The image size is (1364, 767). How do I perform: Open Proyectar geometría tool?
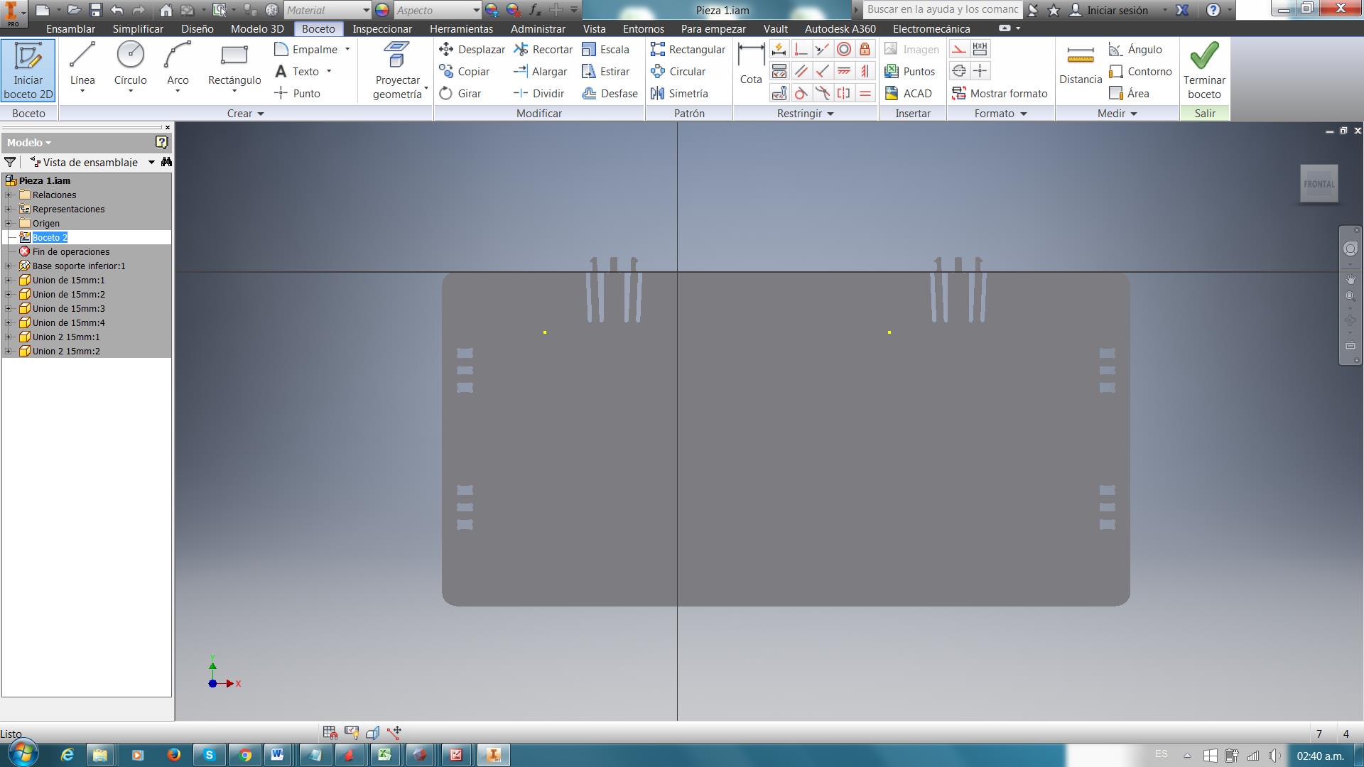[397, 70]
